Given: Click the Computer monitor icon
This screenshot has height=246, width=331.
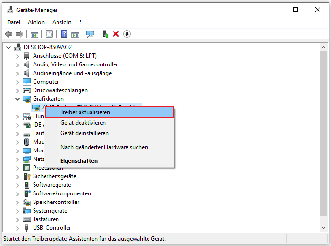Looking at the screenshot, I should click(27, 82).
